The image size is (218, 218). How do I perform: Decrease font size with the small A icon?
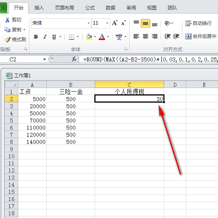(x=123, y=23)
